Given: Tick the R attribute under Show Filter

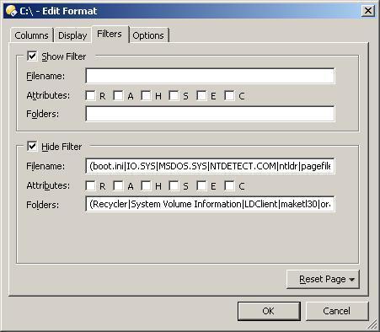Looking at the screenshot, I should click(90, 95).
